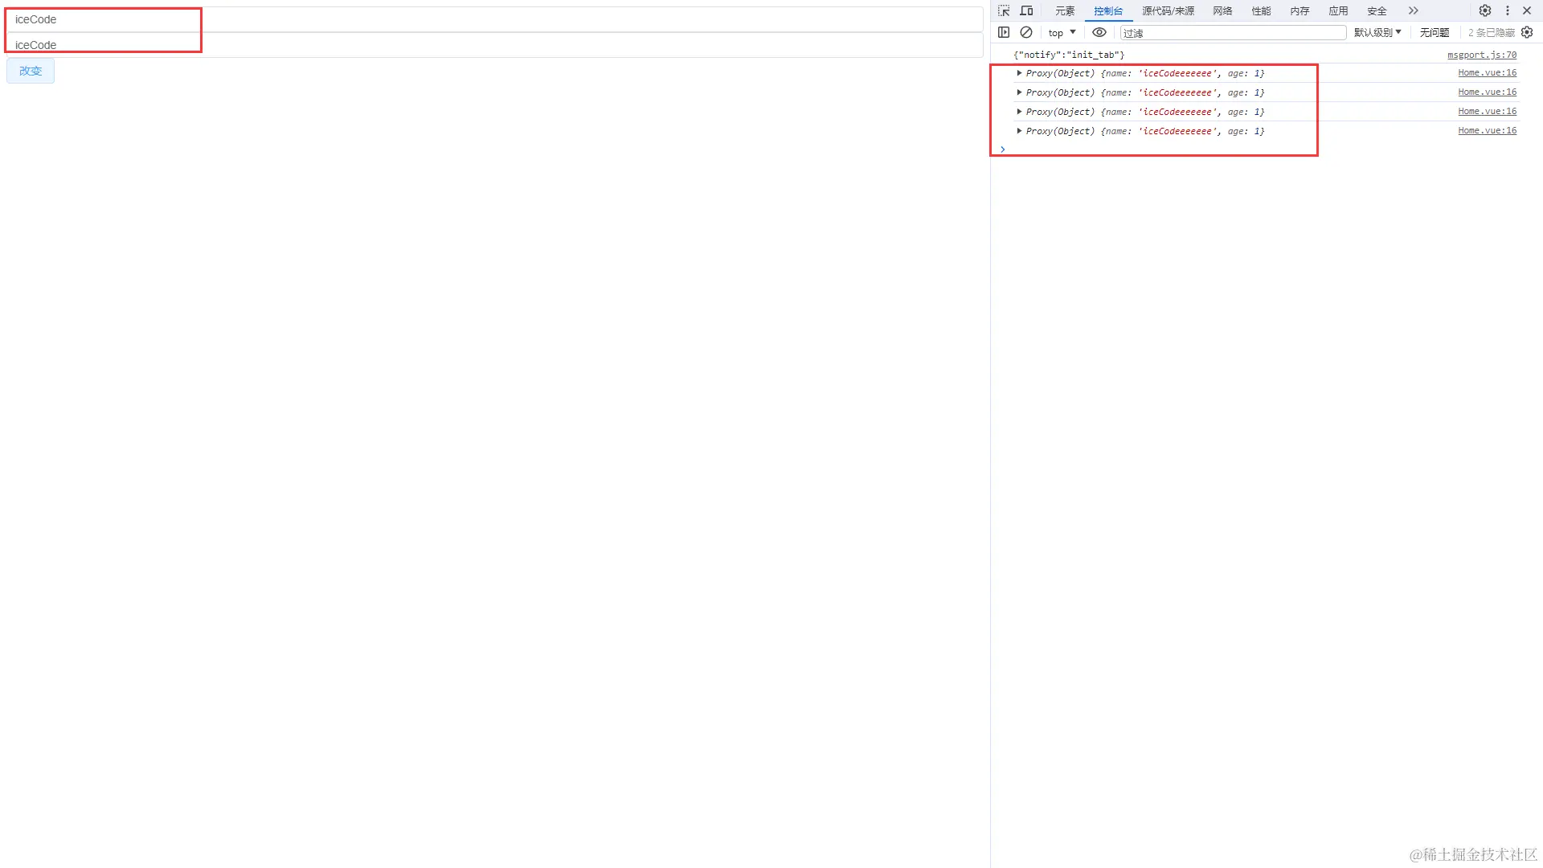Viewport: 1543px width, 868px height.
Task: Close the DevTools panel
Action: 1527,10
